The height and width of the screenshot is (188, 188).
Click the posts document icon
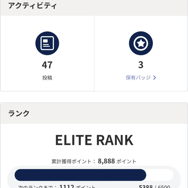click(47, 43)
